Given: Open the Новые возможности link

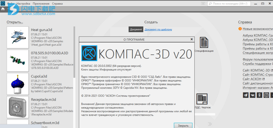Looking at the screenshot, I should (258, 29).
